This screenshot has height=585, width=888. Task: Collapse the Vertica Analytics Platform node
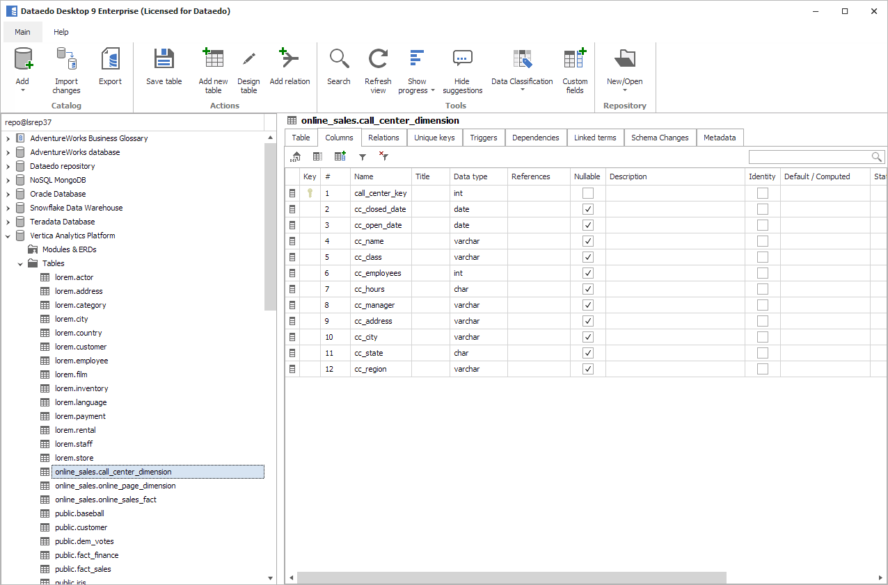click(x=8, y=236)
